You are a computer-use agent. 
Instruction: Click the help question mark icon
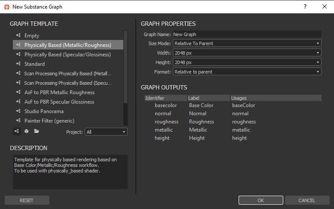[305, 7]
